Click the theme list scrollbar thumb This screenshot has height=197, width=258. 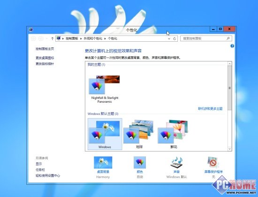coord(230,88)
